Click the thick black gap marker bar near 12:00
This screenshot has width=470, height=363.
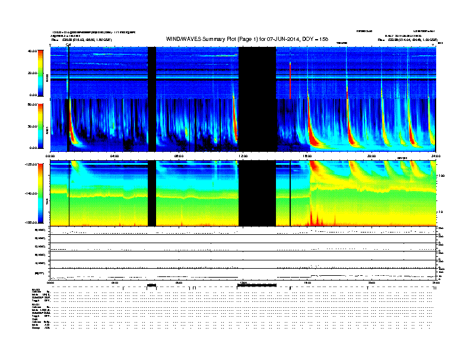(x=257, y=285)
